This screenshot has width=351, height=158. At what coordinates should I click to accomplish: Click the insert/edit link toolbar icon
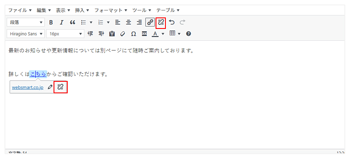tap(150, 22)
